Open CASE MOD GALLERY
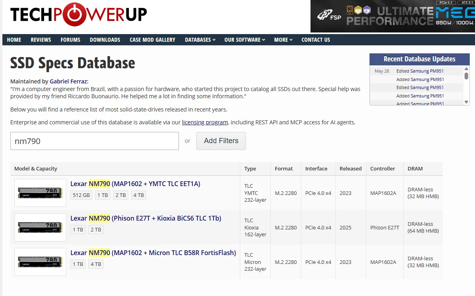Screen dimensions: 475x296 tap(152, 40)
